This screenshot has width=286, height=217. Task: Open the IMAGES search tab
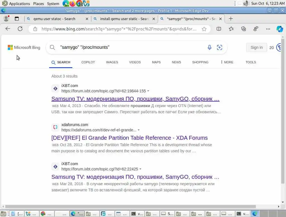(112, 62)
